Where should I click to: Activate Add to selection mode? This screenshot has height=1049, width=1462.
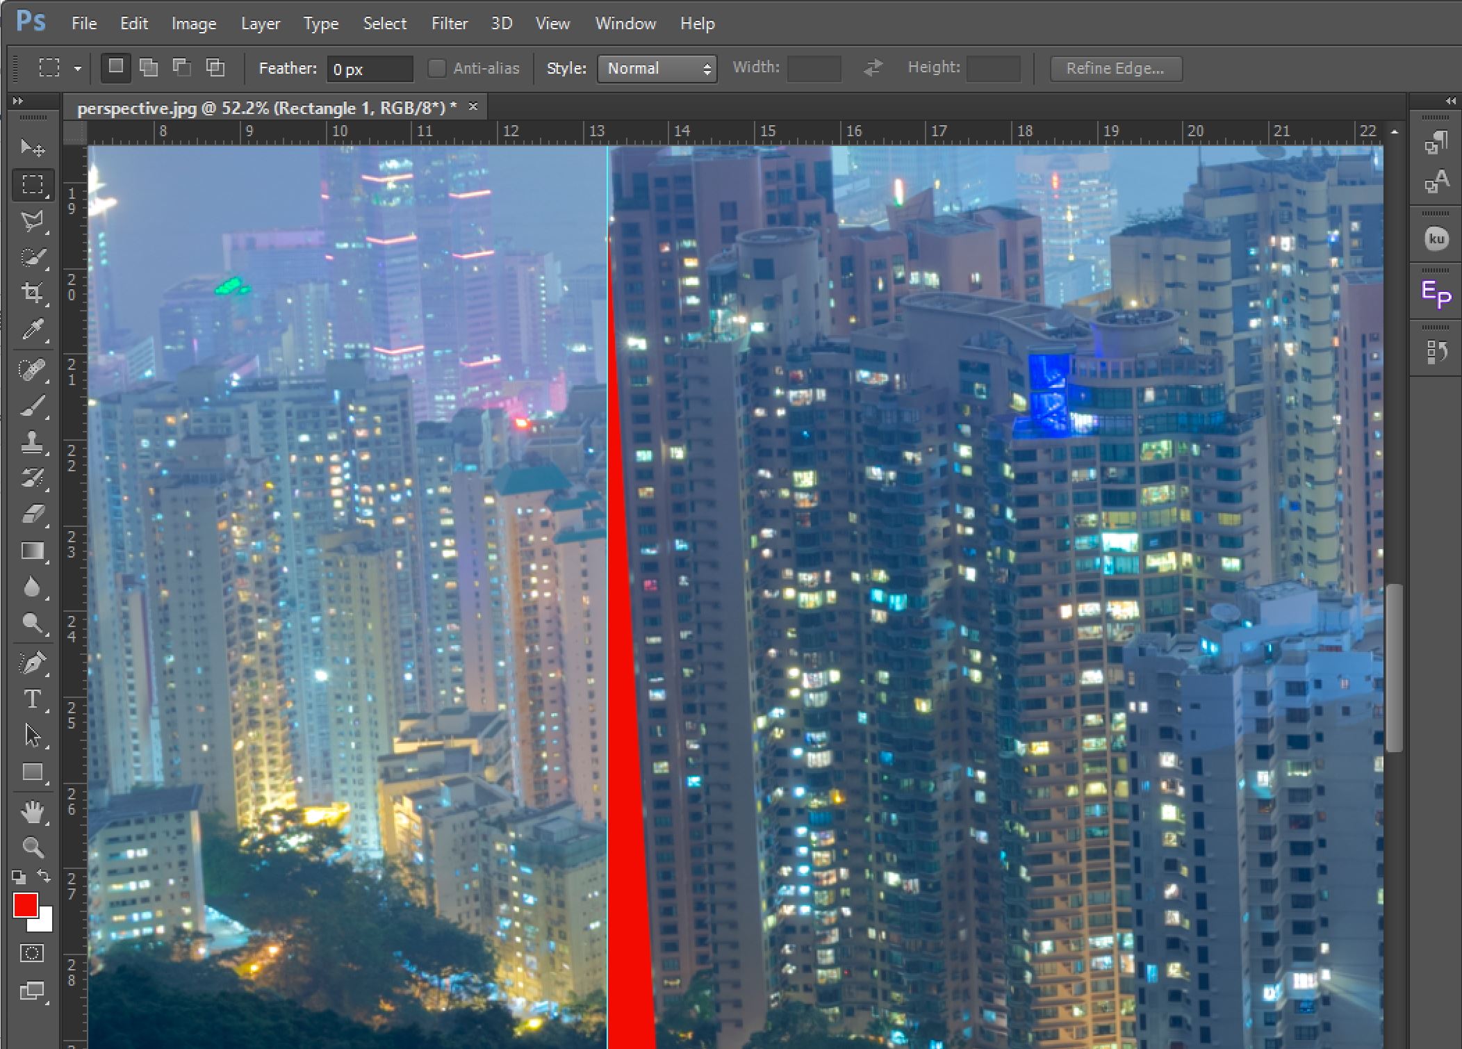click(x=149, y=67)
